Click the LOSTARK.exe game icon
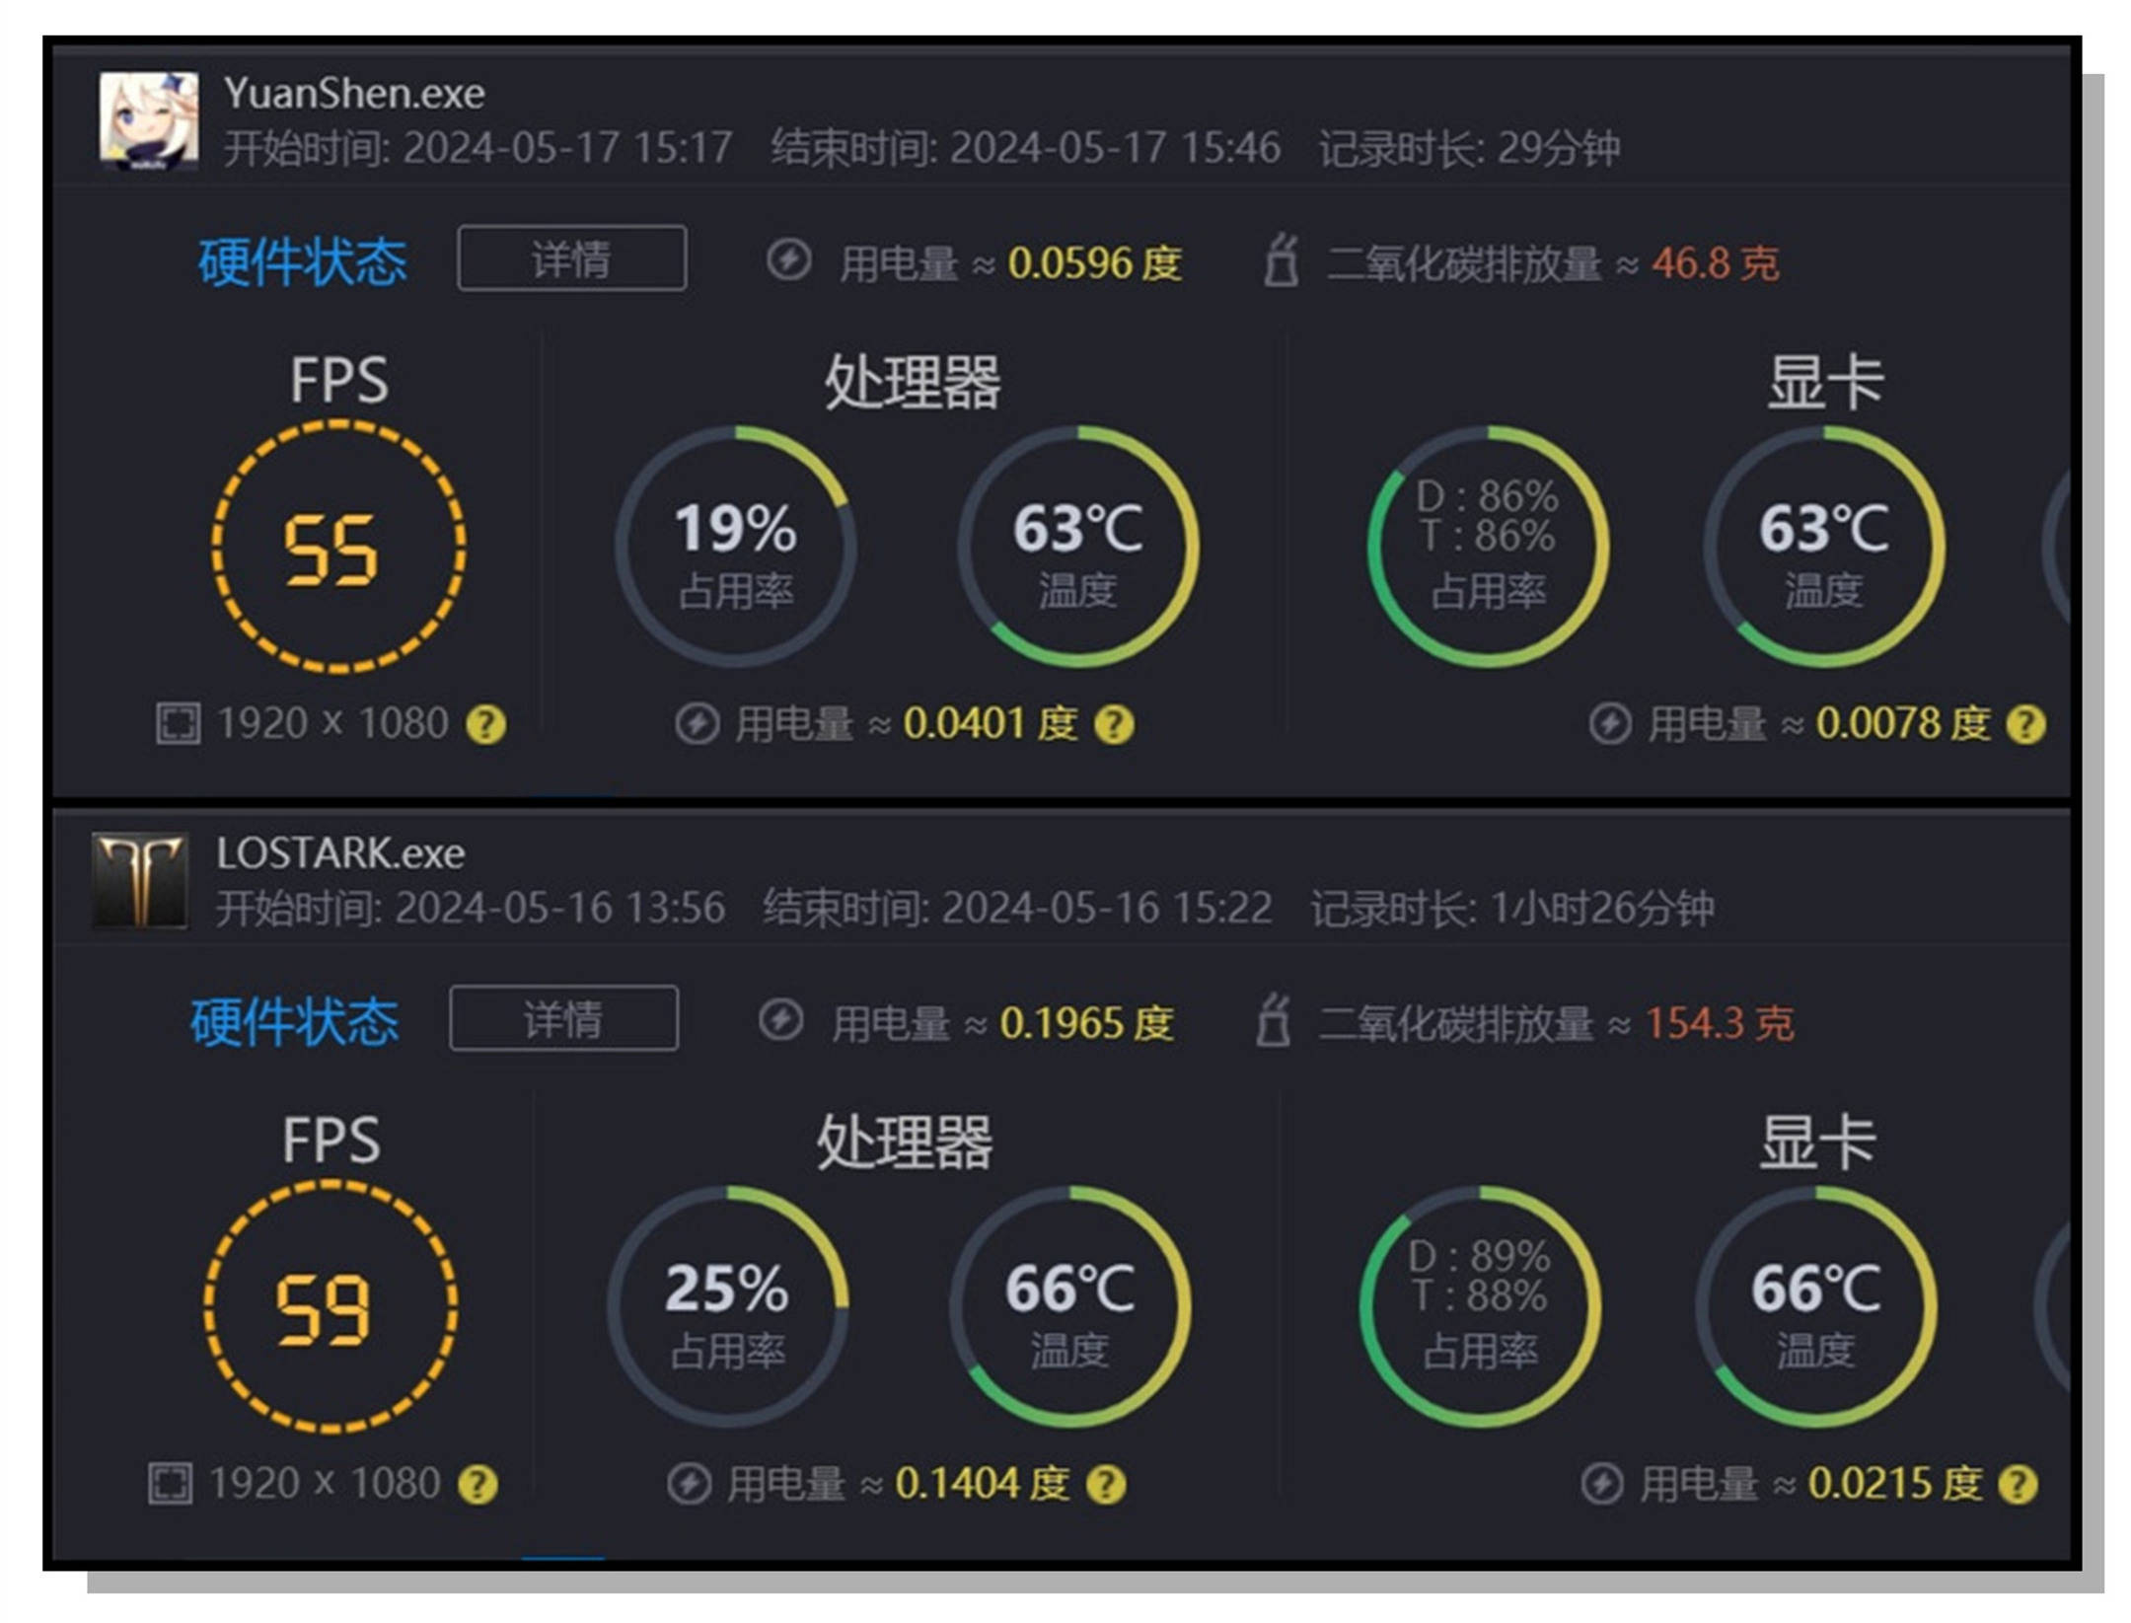Viewport: 2131px width, 1623px height. 140,880
